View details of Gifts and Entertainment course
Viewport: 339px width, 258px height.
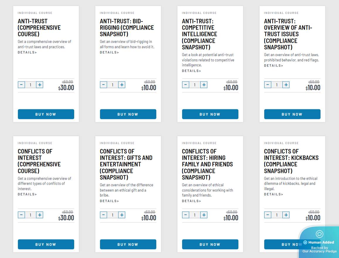click(109, 201)
